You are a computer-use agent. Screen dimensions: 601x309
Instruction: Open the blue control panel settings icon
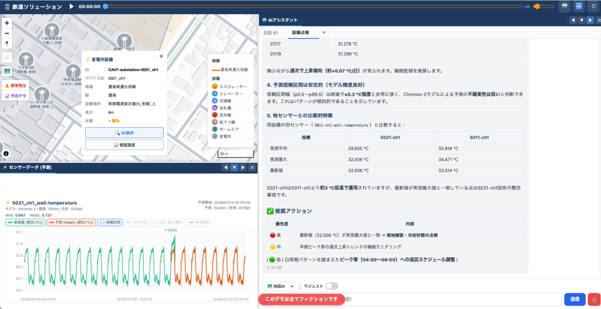pos(579,6)
